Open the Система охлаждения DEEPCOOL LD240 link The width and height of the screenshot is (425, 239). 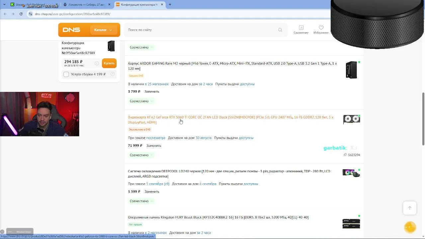click(229, 174)
